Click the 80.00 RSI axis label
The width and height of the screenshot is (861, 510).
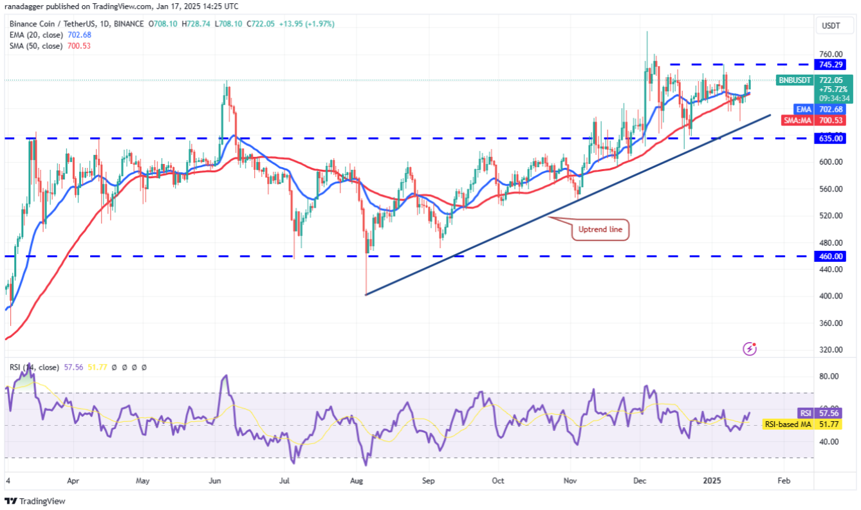828,377
